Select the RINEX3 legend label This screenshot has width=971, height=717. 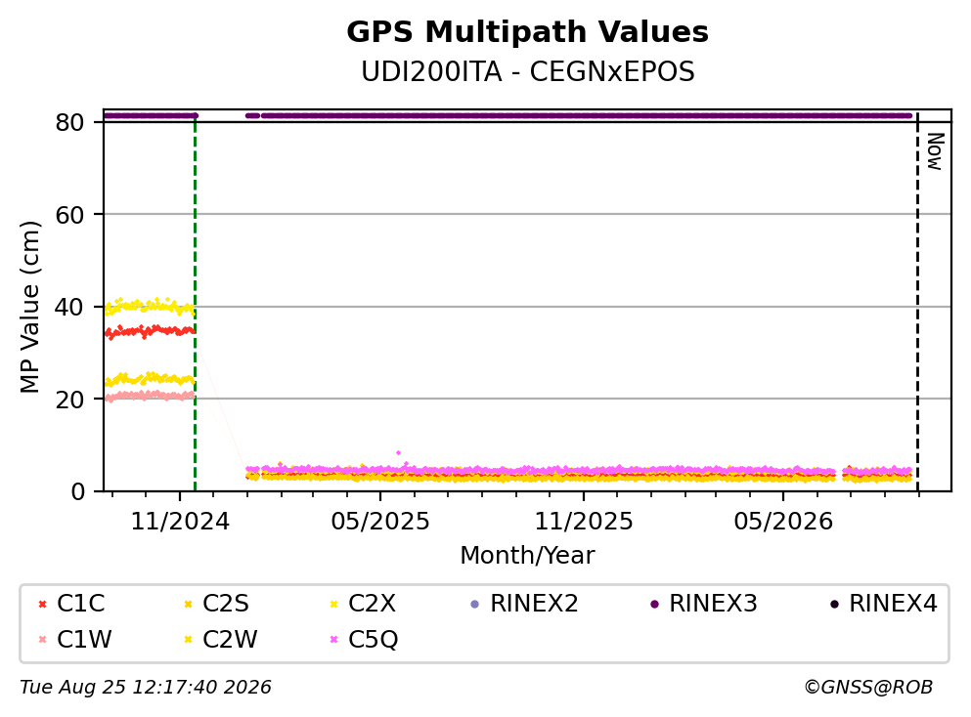pyautogui.click(x=713, y=604)
